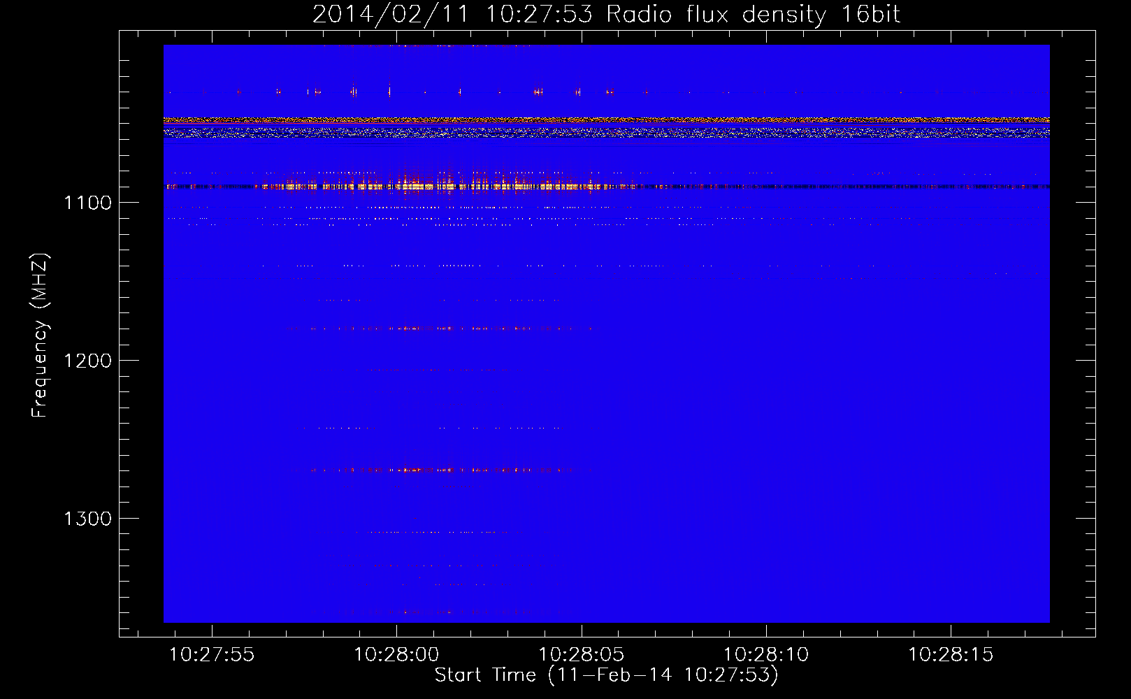The width and height of the screenshot is (1131, 699).
Task: Click the orange-red interference band at the top of the spectrogram
Action: pos(606,122)
